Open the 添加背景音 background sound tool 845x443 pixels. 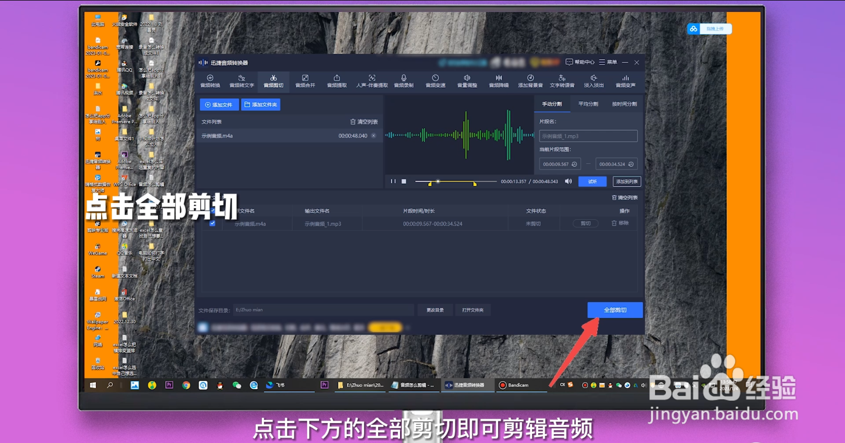(x=530, y=81)
